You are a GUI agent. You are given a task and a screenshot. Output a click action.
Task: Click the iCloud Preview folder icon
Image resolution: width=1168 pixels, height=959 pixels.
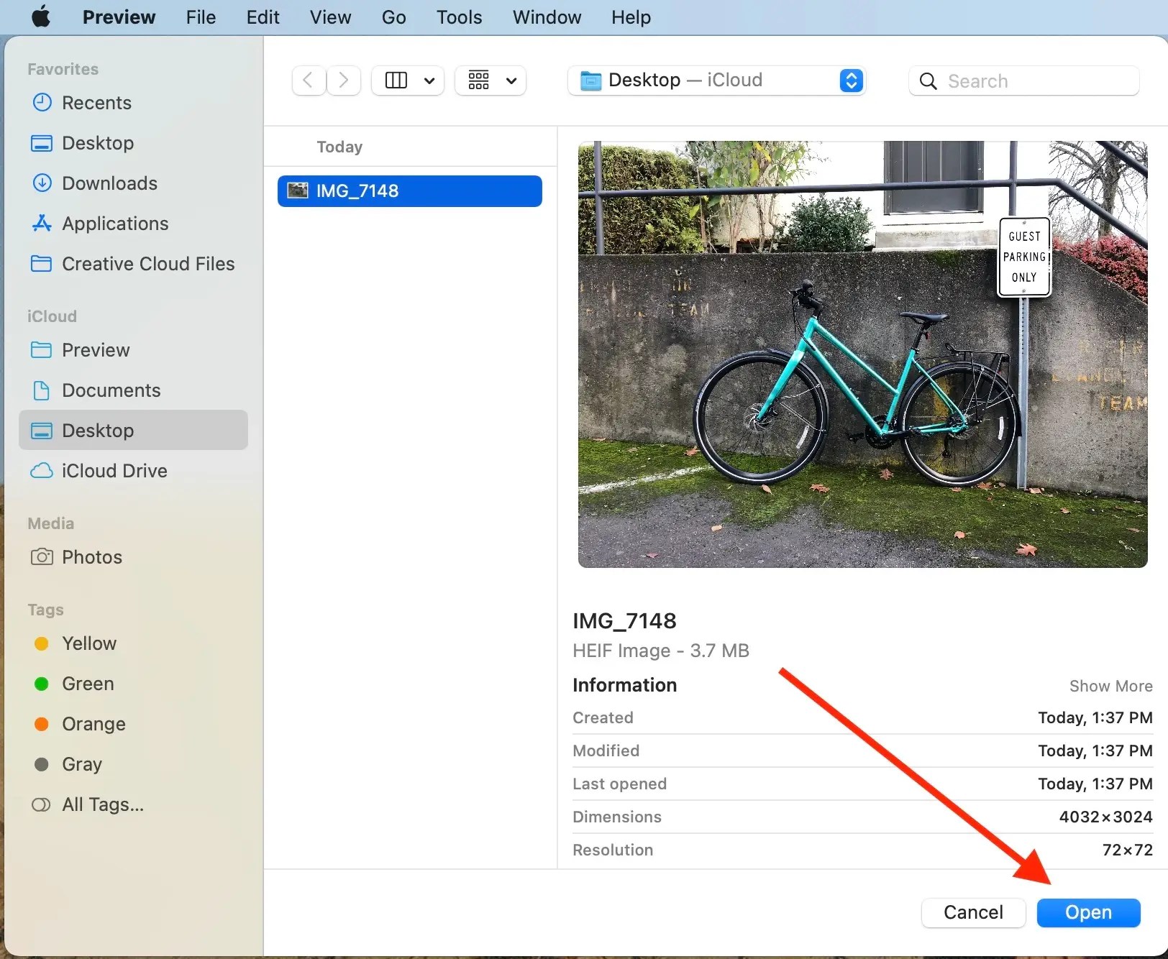[x=41, y=349]
